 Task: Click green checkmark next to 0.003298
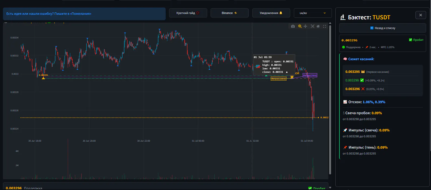(x=362, y=80)
